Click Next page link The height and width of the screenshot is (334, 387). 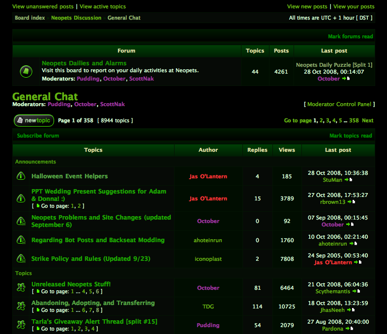point(368,120)
